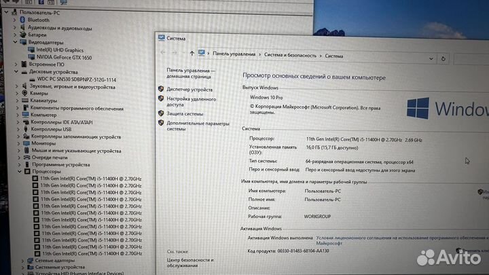Click the WDC PC SN530 disk drive icon

point(32,79)
